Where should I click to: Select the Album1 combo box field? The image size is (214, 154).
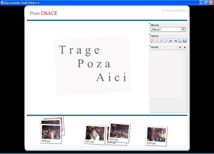(x=166, y=30)
